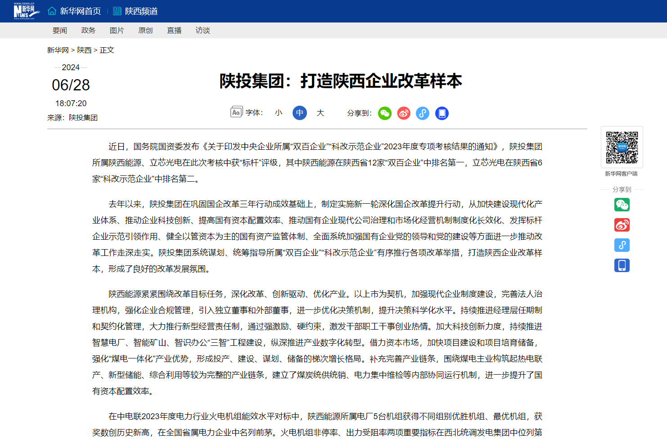Image resolution: width=667 pixels, height=443 pixels.
Task: Click WeChat icon in right sidebar
Action: click(x=622, y=205)
